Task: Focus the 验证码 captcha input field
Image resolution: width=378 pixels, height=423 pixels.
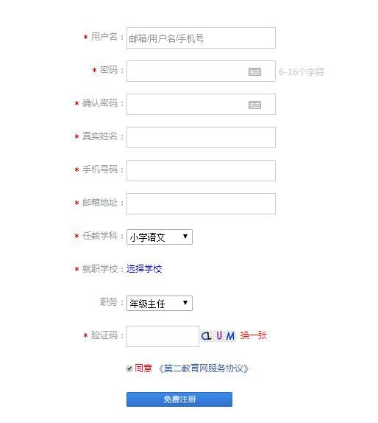Action: (163, 336)
